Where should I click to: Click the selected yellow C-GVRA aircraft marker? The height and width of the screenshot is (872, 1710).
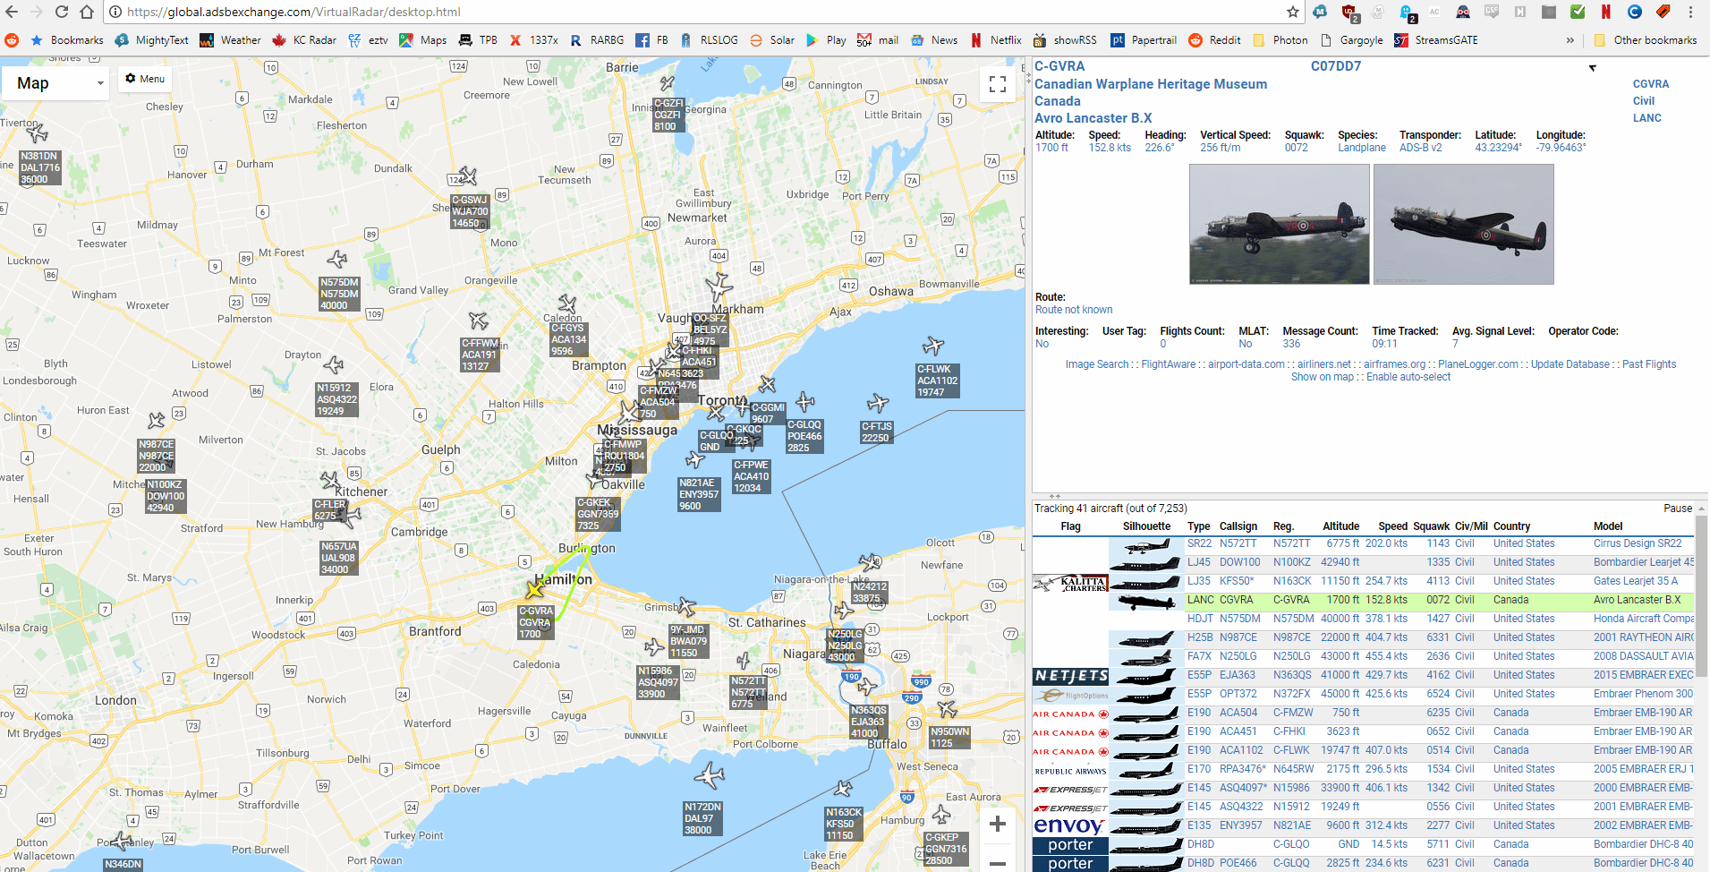click(535, 590)
